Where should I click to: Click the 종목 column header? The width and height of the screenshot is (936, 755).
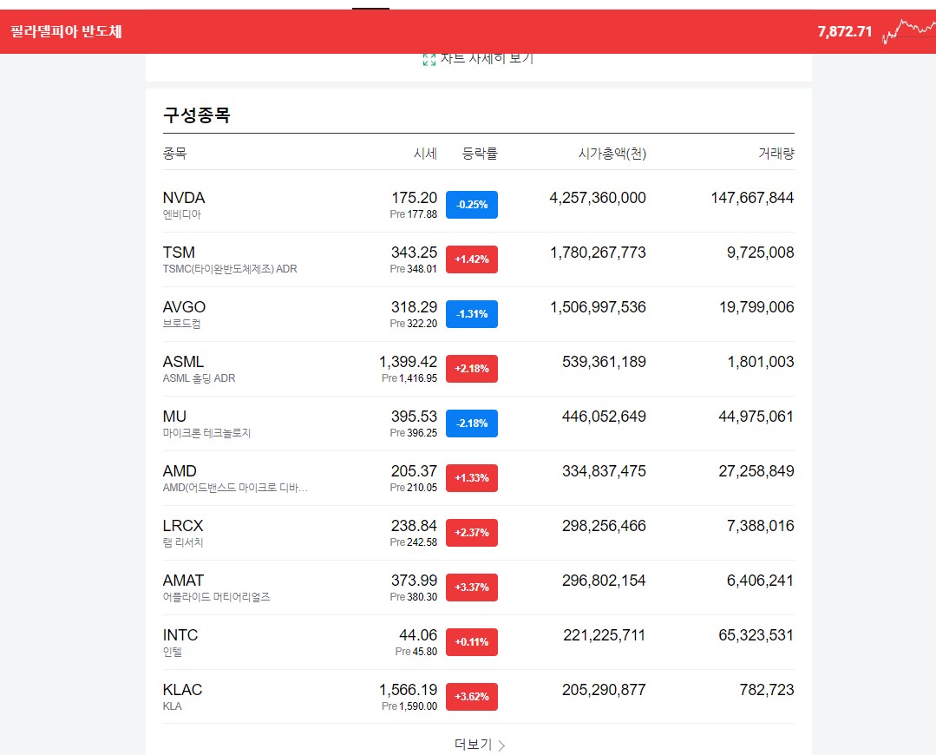(x=174, y=154)
